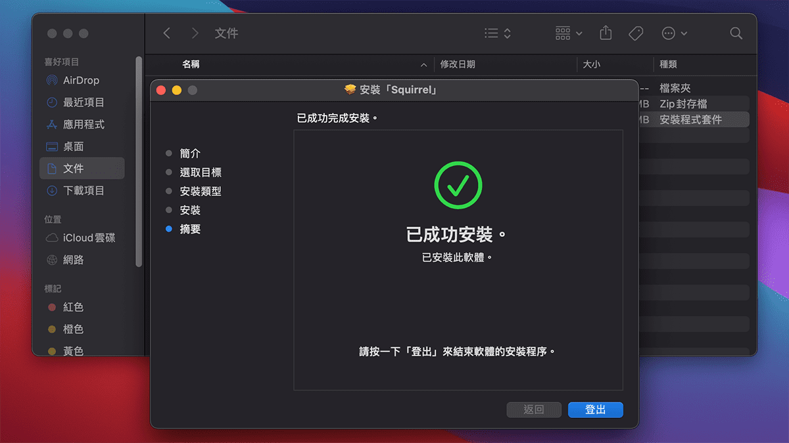The width and height of the screenshot is (789, 443).
Task: Click the 登出 button
Action: point(595,409)
